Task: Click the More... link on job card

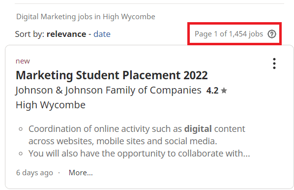Action: [81, 173]
